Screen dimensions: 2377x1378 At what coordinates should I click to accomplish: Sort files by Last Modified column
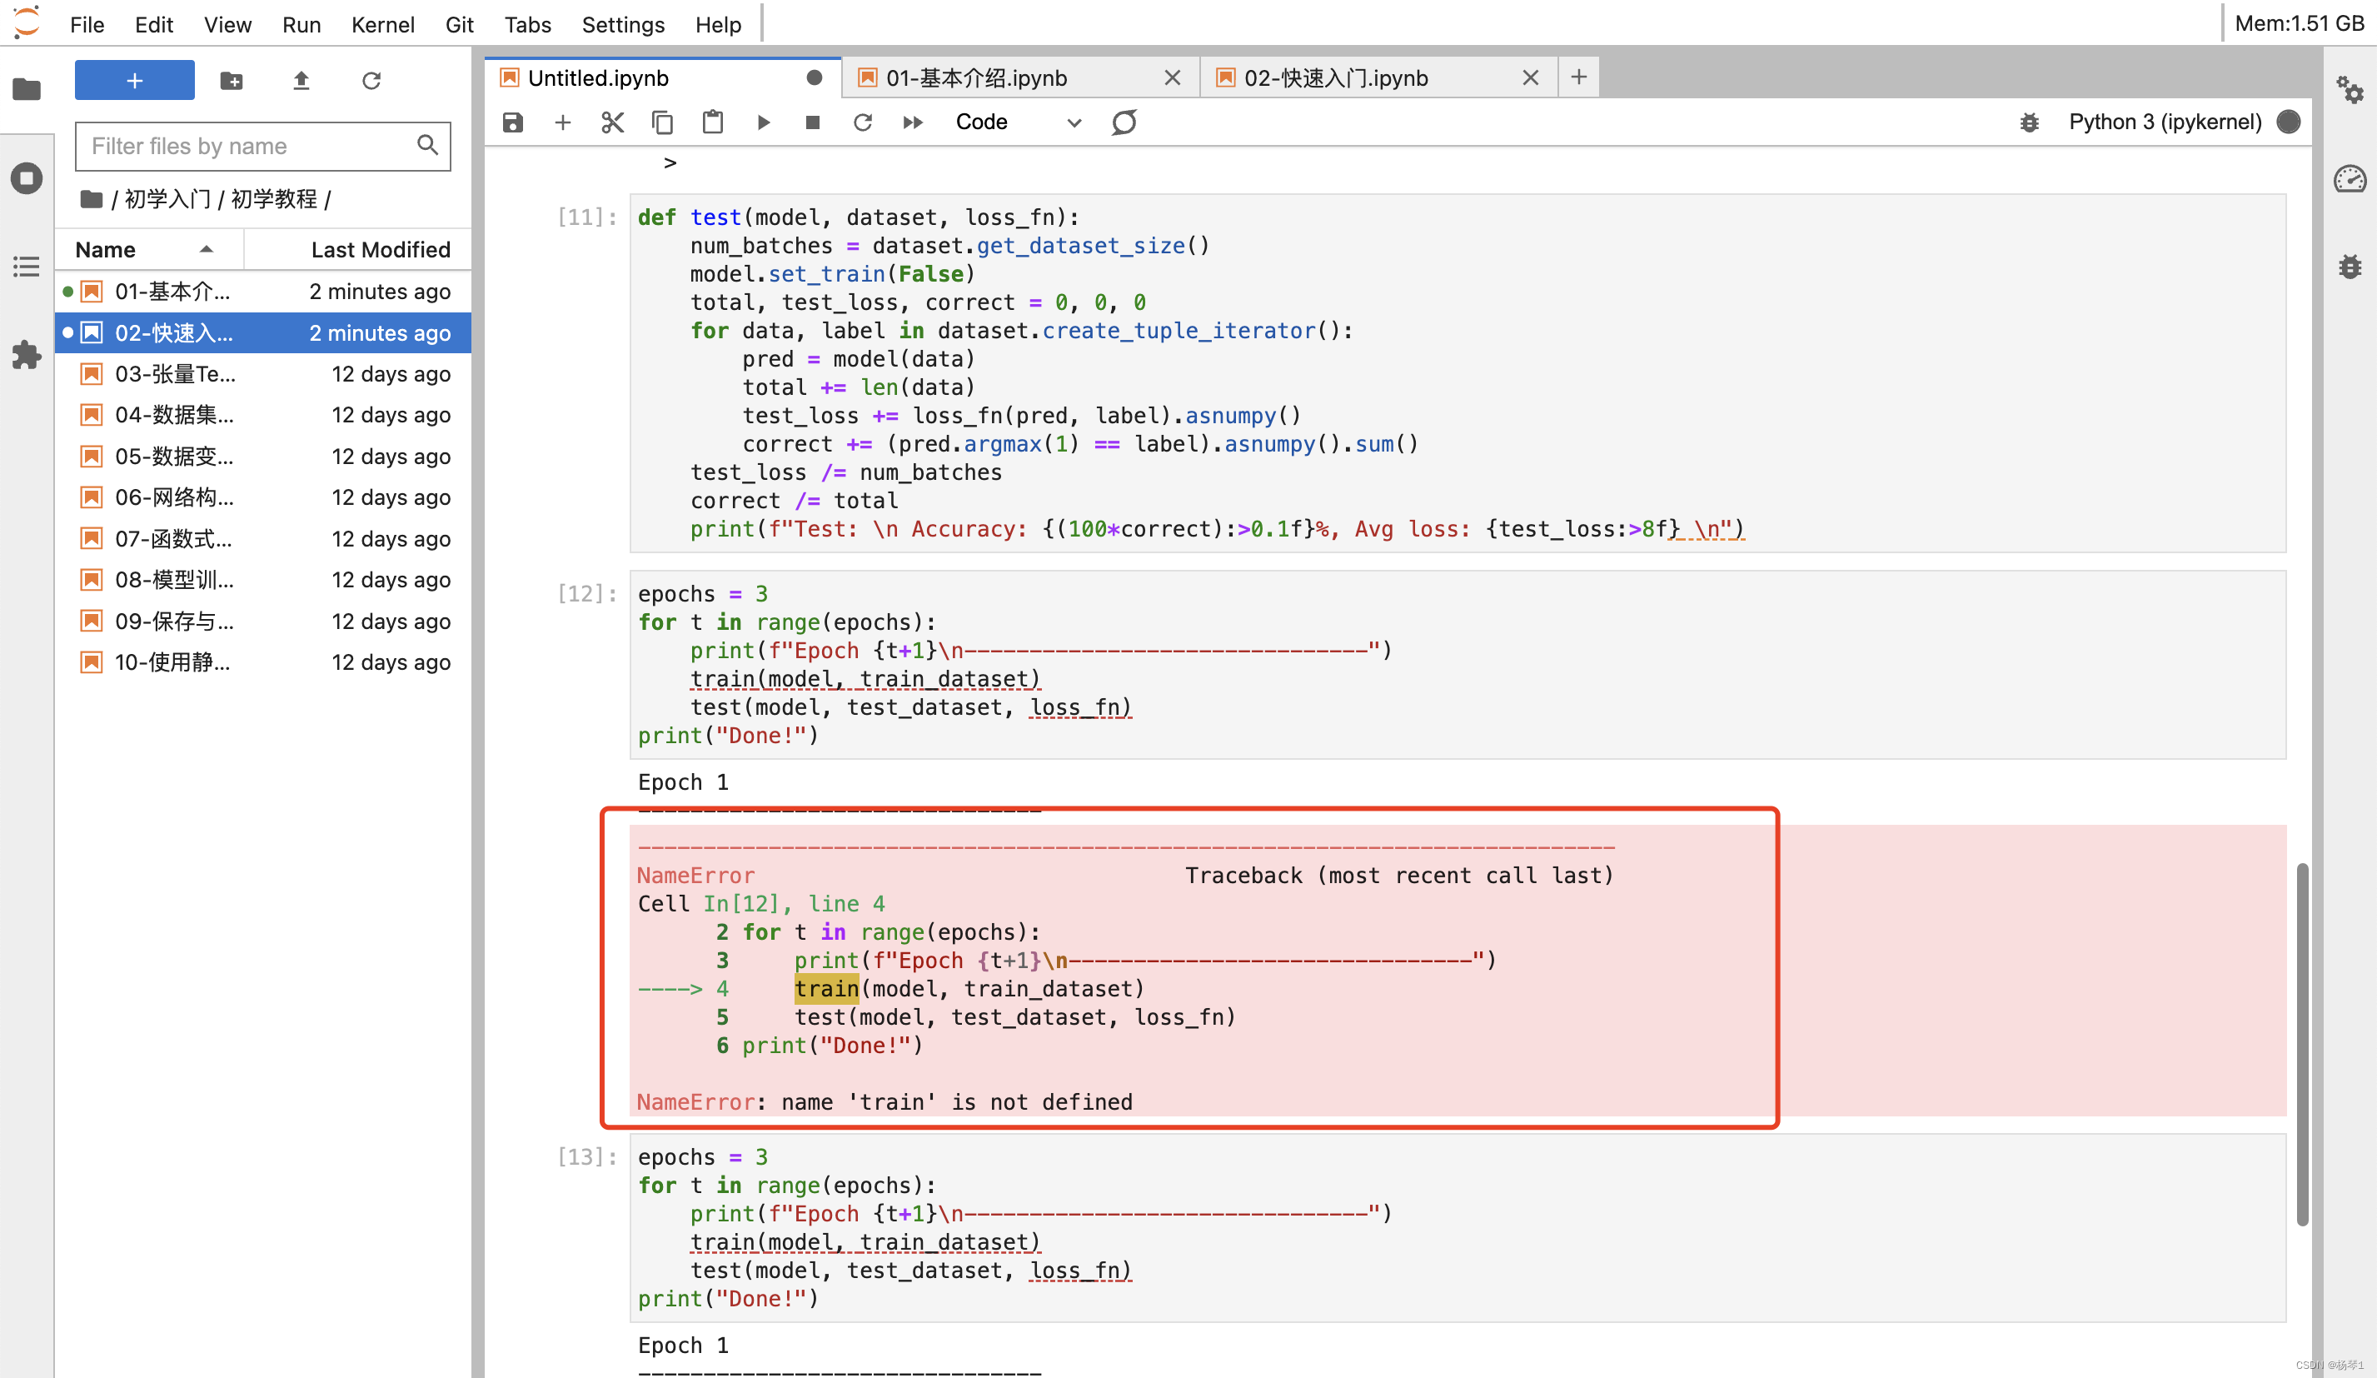[x=358, y=250]
